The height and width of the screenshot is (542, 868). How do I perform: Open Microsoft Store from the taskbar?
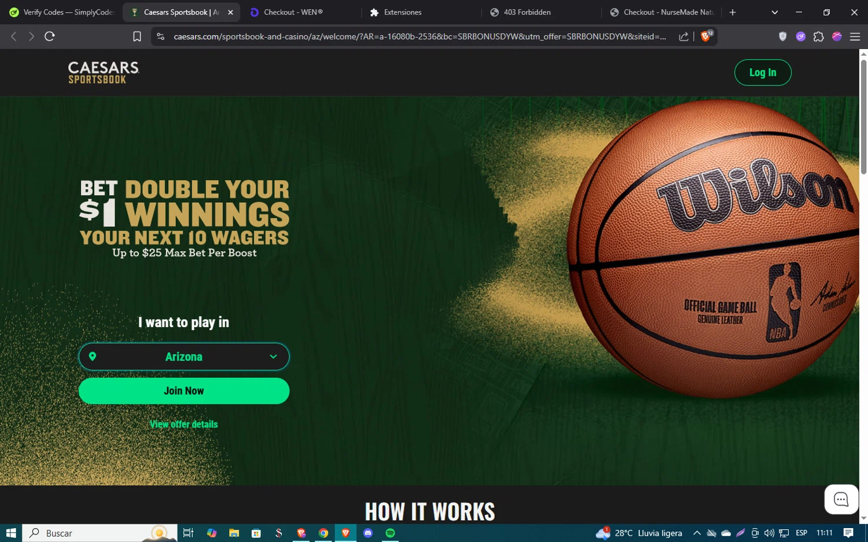[256, 533]
